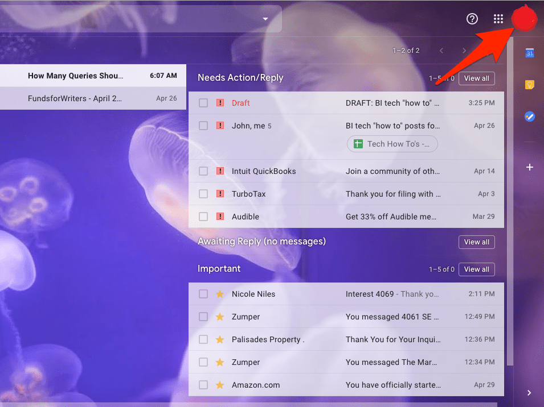Image resolution: width=544 pixels, height=407 pixels.
Task: Open the advanced search options dropdown
Action: [265, 18]
